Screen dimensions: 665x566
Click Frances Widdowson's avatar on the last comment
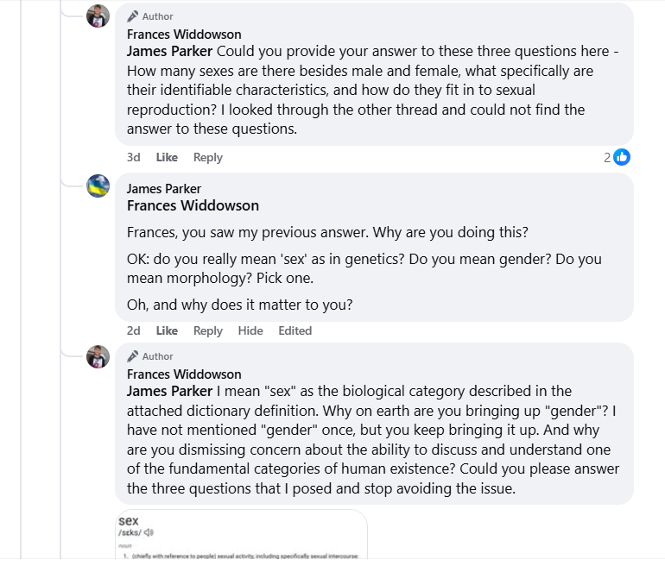point(98,356)
